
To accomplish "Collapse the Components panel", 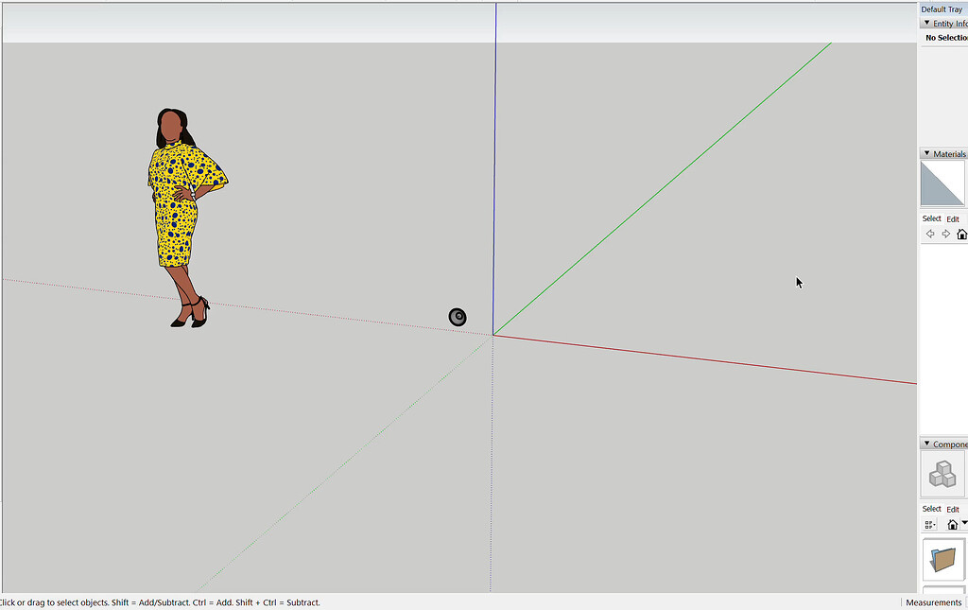I will (927, 444).
